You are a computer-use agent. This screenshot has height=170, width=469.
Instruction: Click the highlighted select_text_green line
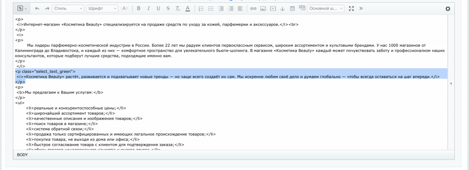click(x=45, y=71)
